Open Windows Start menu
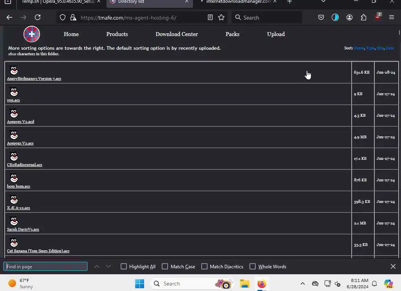The image size is (401, 291). tap(140, 284)
